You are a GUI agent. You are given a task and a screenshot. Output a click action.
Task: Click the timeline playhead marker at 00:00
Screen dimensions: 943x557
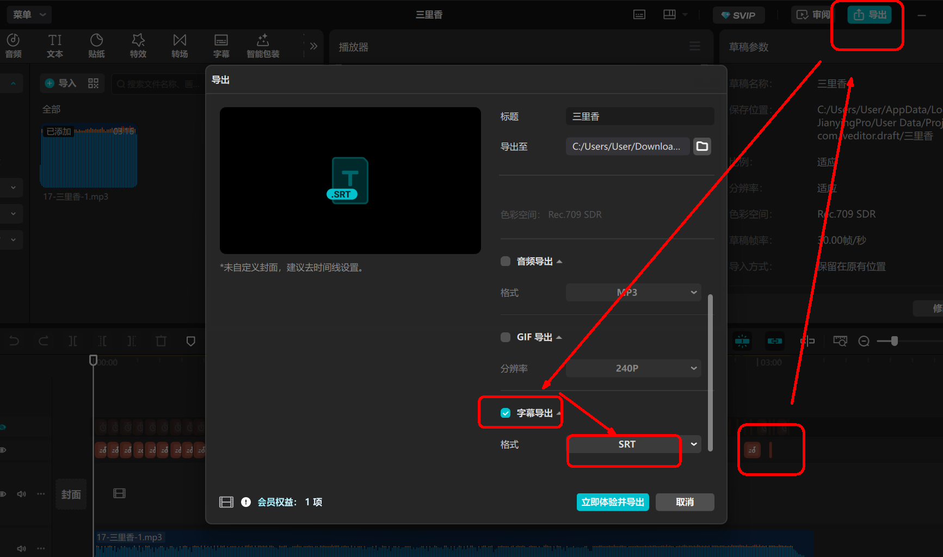point(93,360)
